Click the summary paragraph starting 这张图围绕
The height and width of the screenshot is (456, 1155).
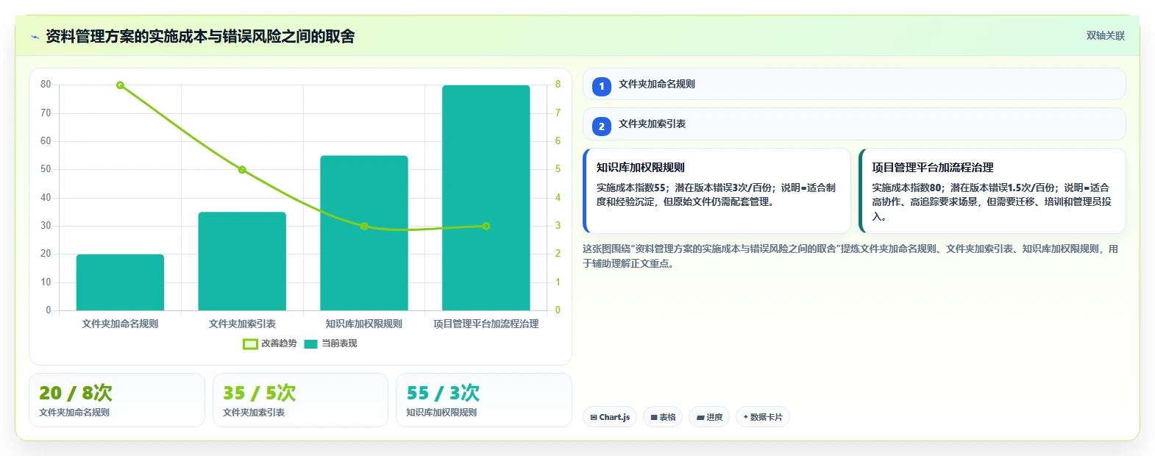850,256
